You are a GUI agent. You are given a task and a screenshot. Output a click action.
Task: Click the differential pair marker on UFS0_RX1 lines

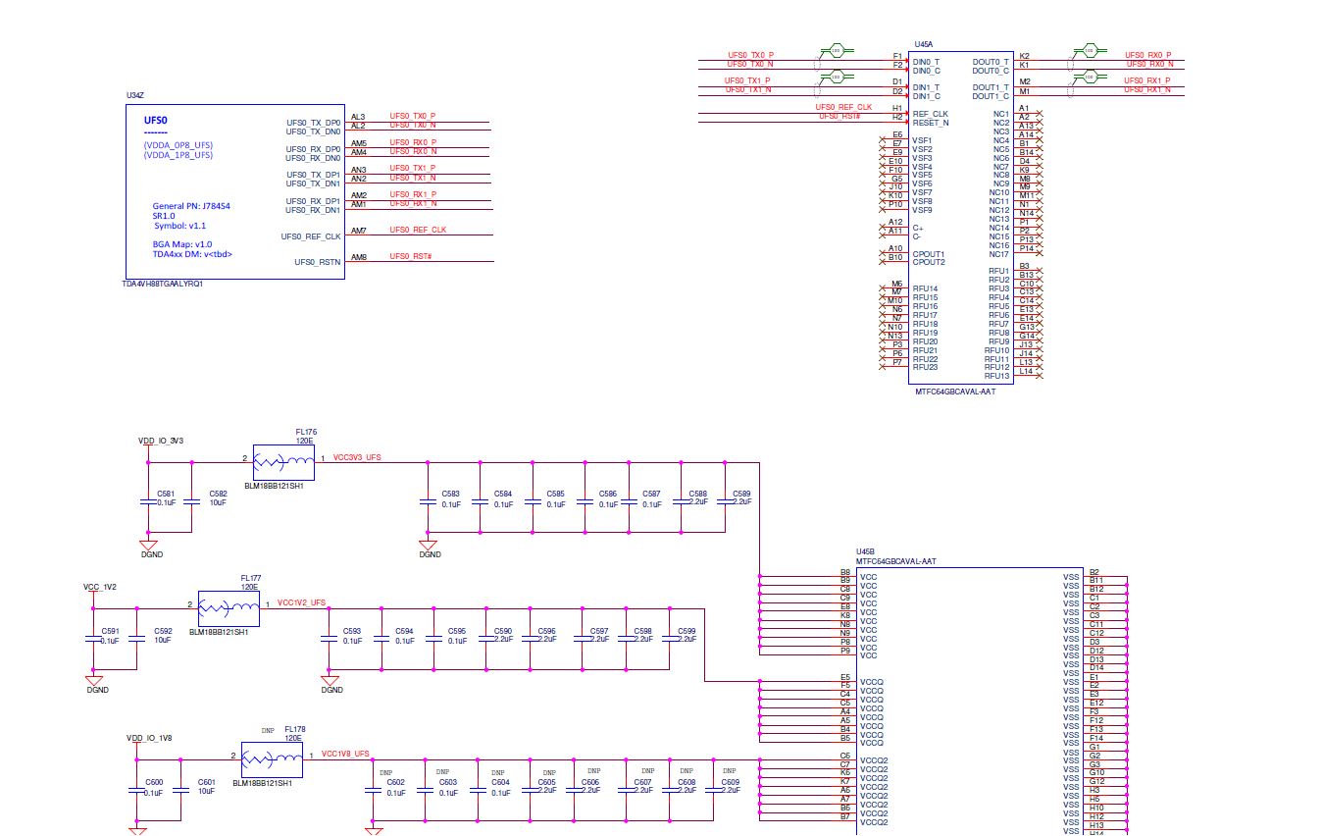[x=1086, y=75]
